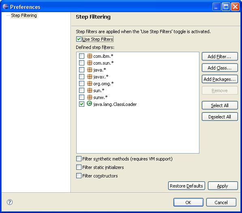Select the com.sun.* filter text
Viewport: 242px width, 213px height.
coord(103,63)
